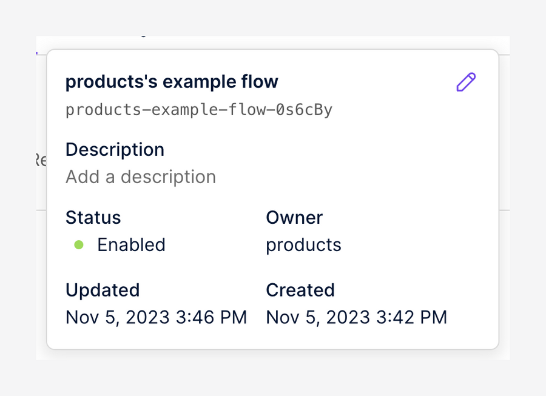546x396 pixels.
Task: Open the Owner section details
Action: pyautogui.click(x=294, y=217)
